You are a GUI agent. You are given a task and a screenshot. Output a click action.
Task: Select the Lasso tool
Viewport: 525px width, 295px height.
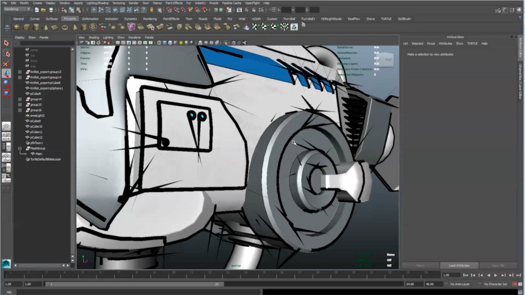pyautogui.click(x=6, y=53)
